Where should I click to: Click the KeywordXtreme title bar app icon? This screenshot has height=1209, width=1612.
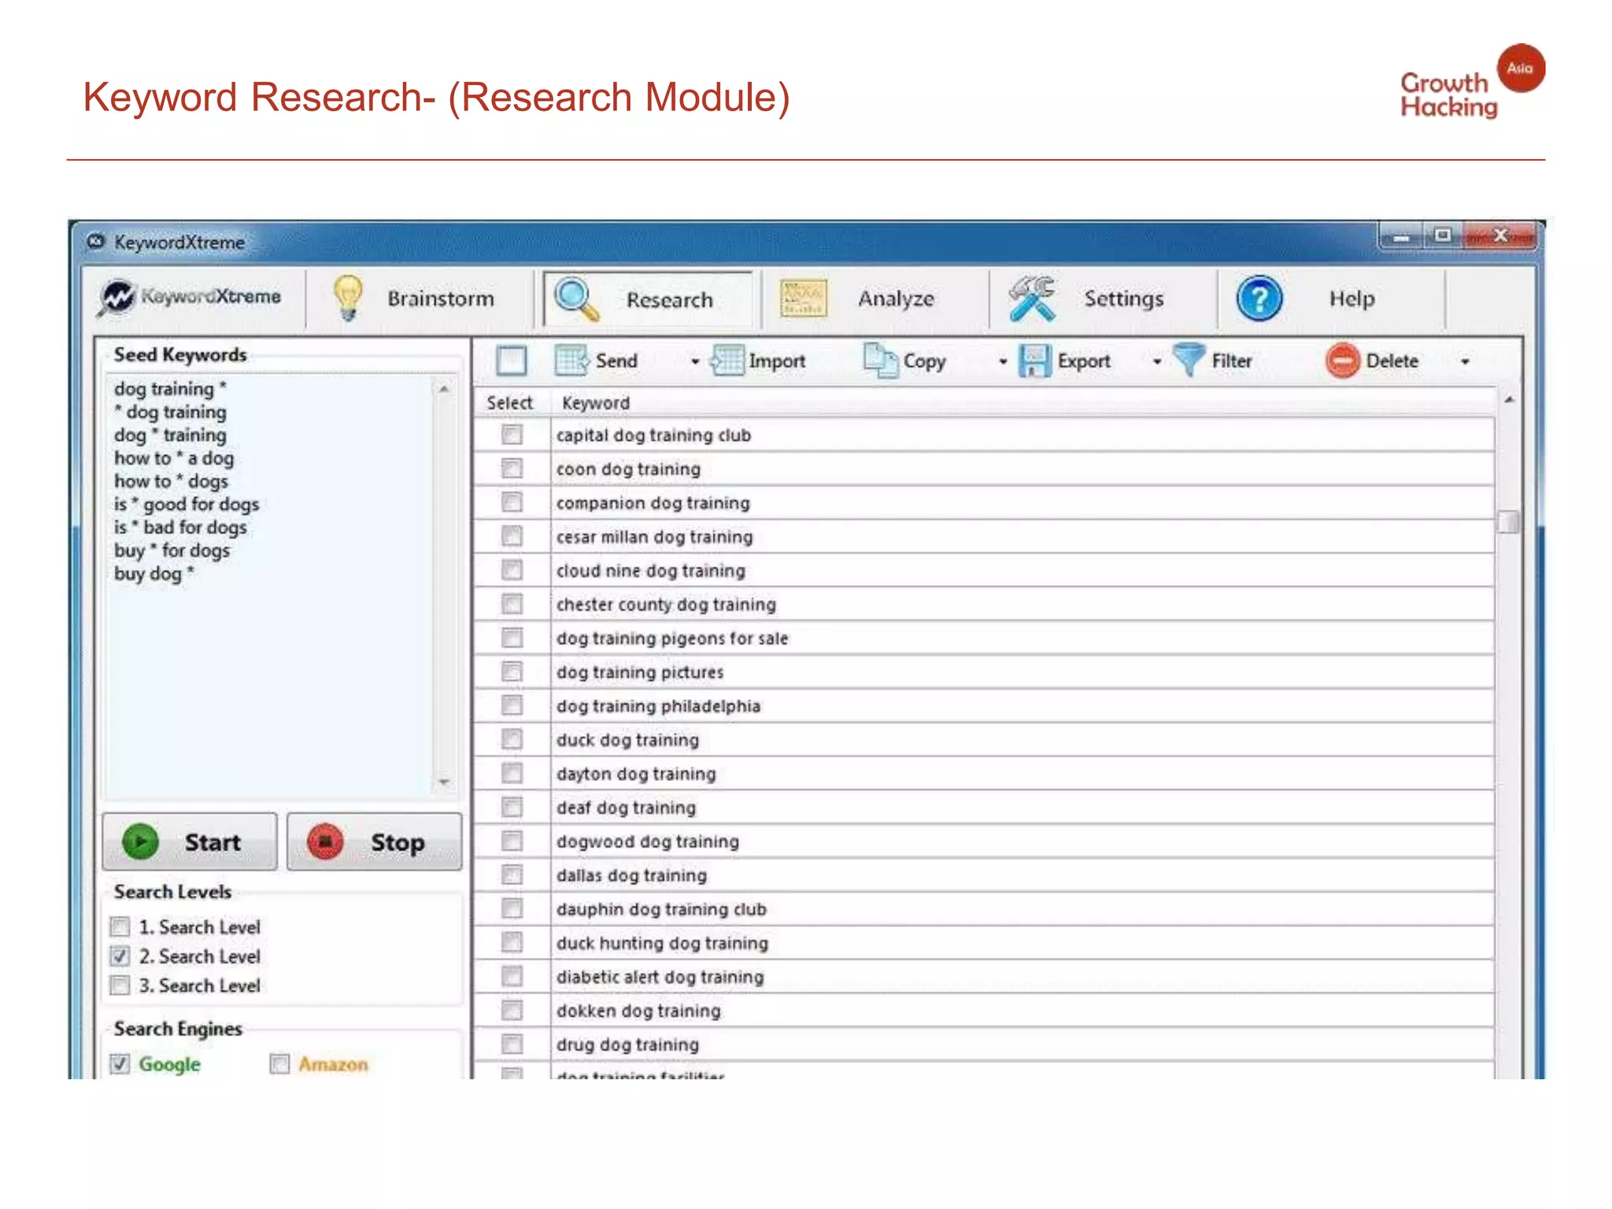[96, 242]
